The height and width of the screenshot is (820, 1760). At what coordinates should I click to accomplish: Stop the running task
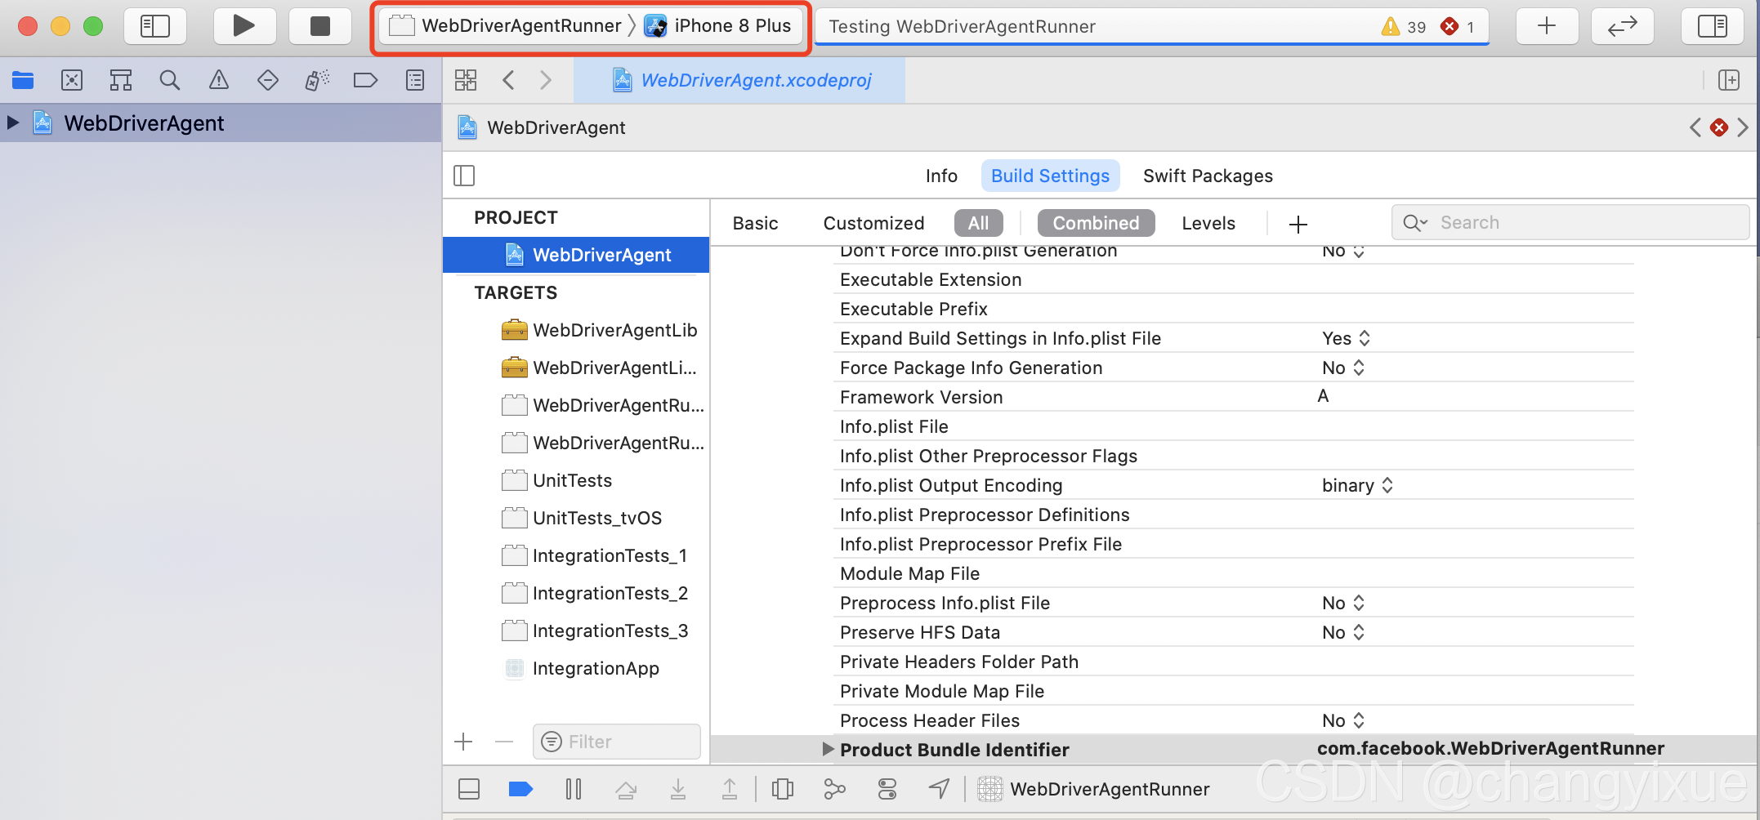click(x=319, y=26)
